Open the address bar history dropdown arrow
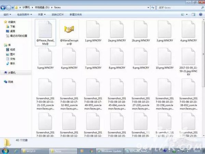Screen dimensions: 205x154 click(148, 8)
